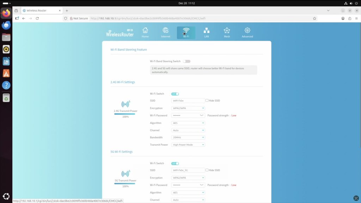Check Hide SSID for 2.4G network
Image resolution: width=361 pixels, height=203 pixels.
(x=207, y=101)
